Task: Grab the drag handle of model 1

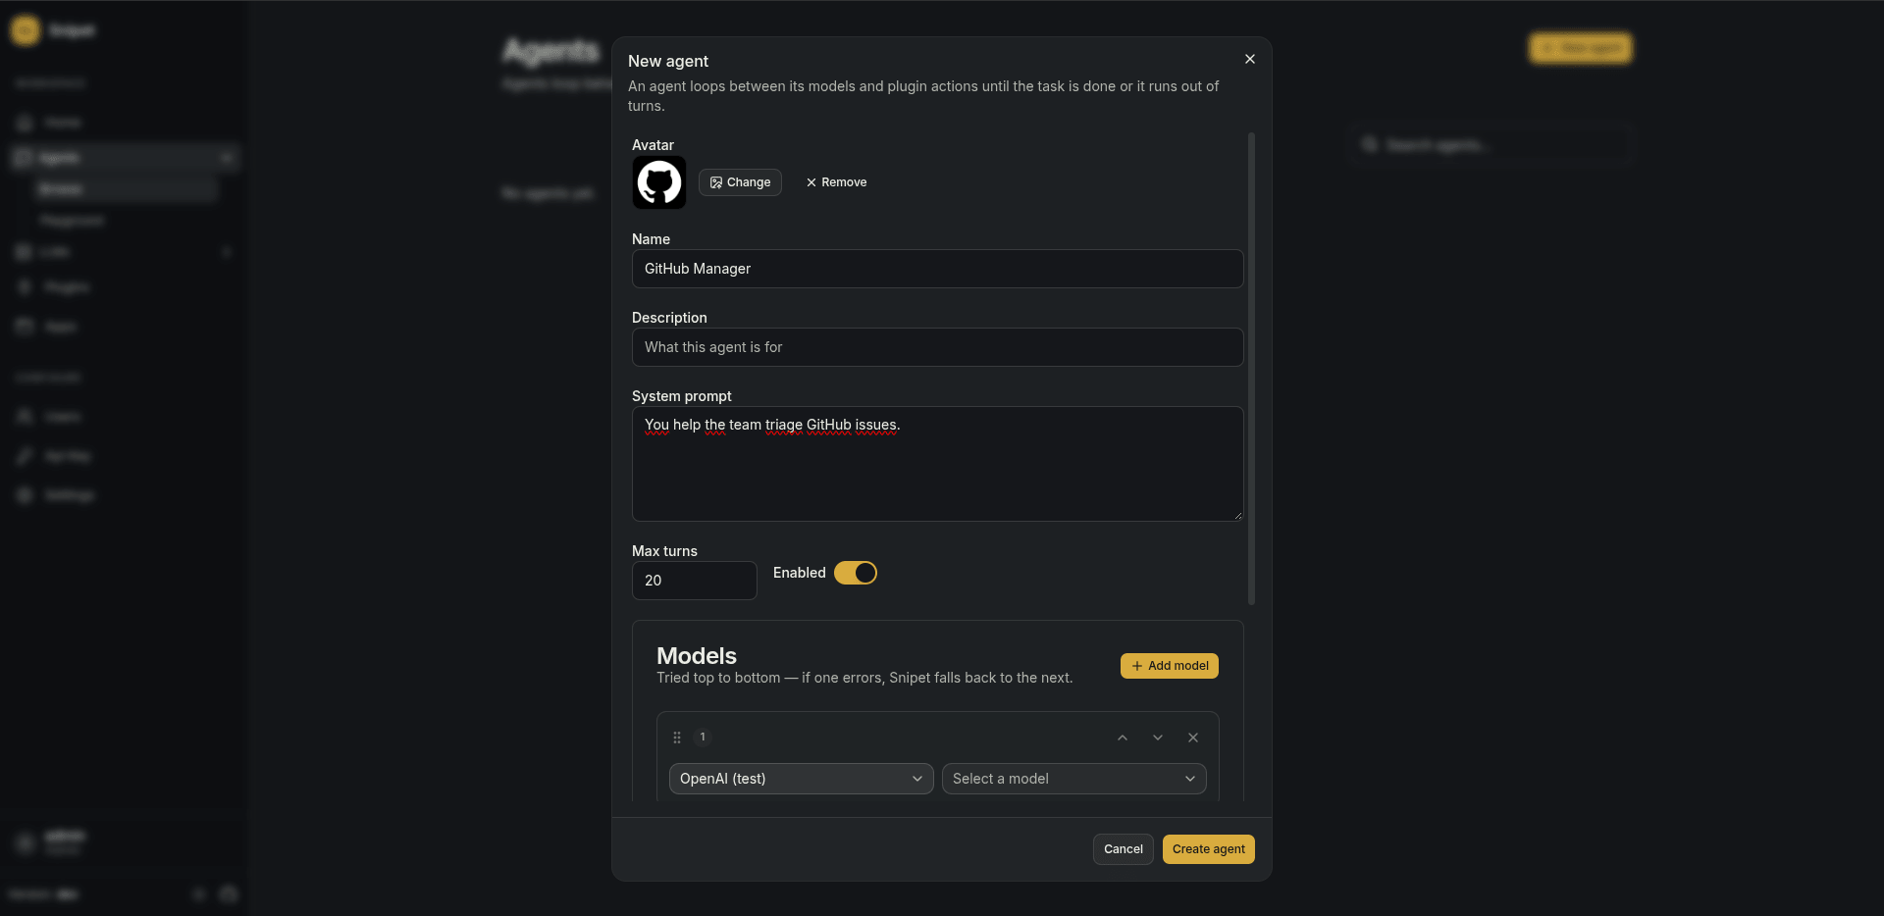Action: click(x=677, y=738)
